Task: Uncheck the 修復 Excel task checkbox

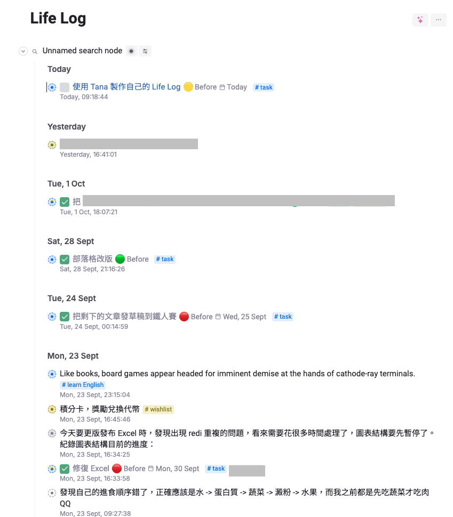Action: (65, 469)
